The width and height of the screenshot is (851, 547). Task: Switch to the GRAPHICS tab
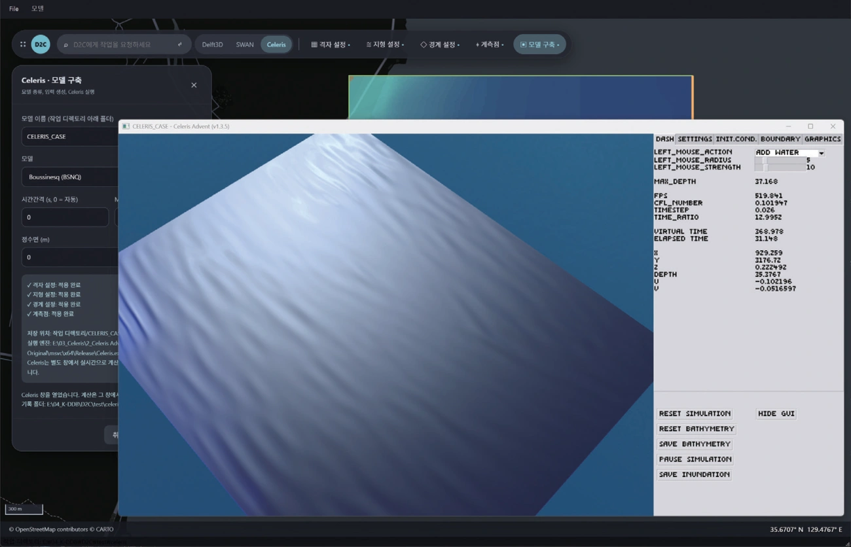tap(822, 139)
